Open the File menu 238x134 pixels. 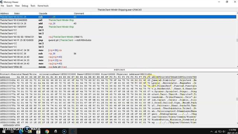tap(3, 6)
